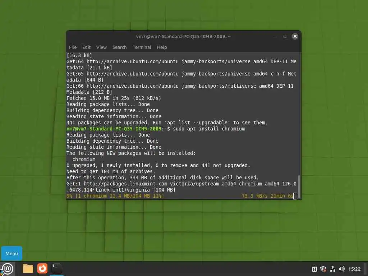Open the Search menu in terminal
The height and width of the screenshot is (276, 368).
pyautogui.click(x=119, y=47)
